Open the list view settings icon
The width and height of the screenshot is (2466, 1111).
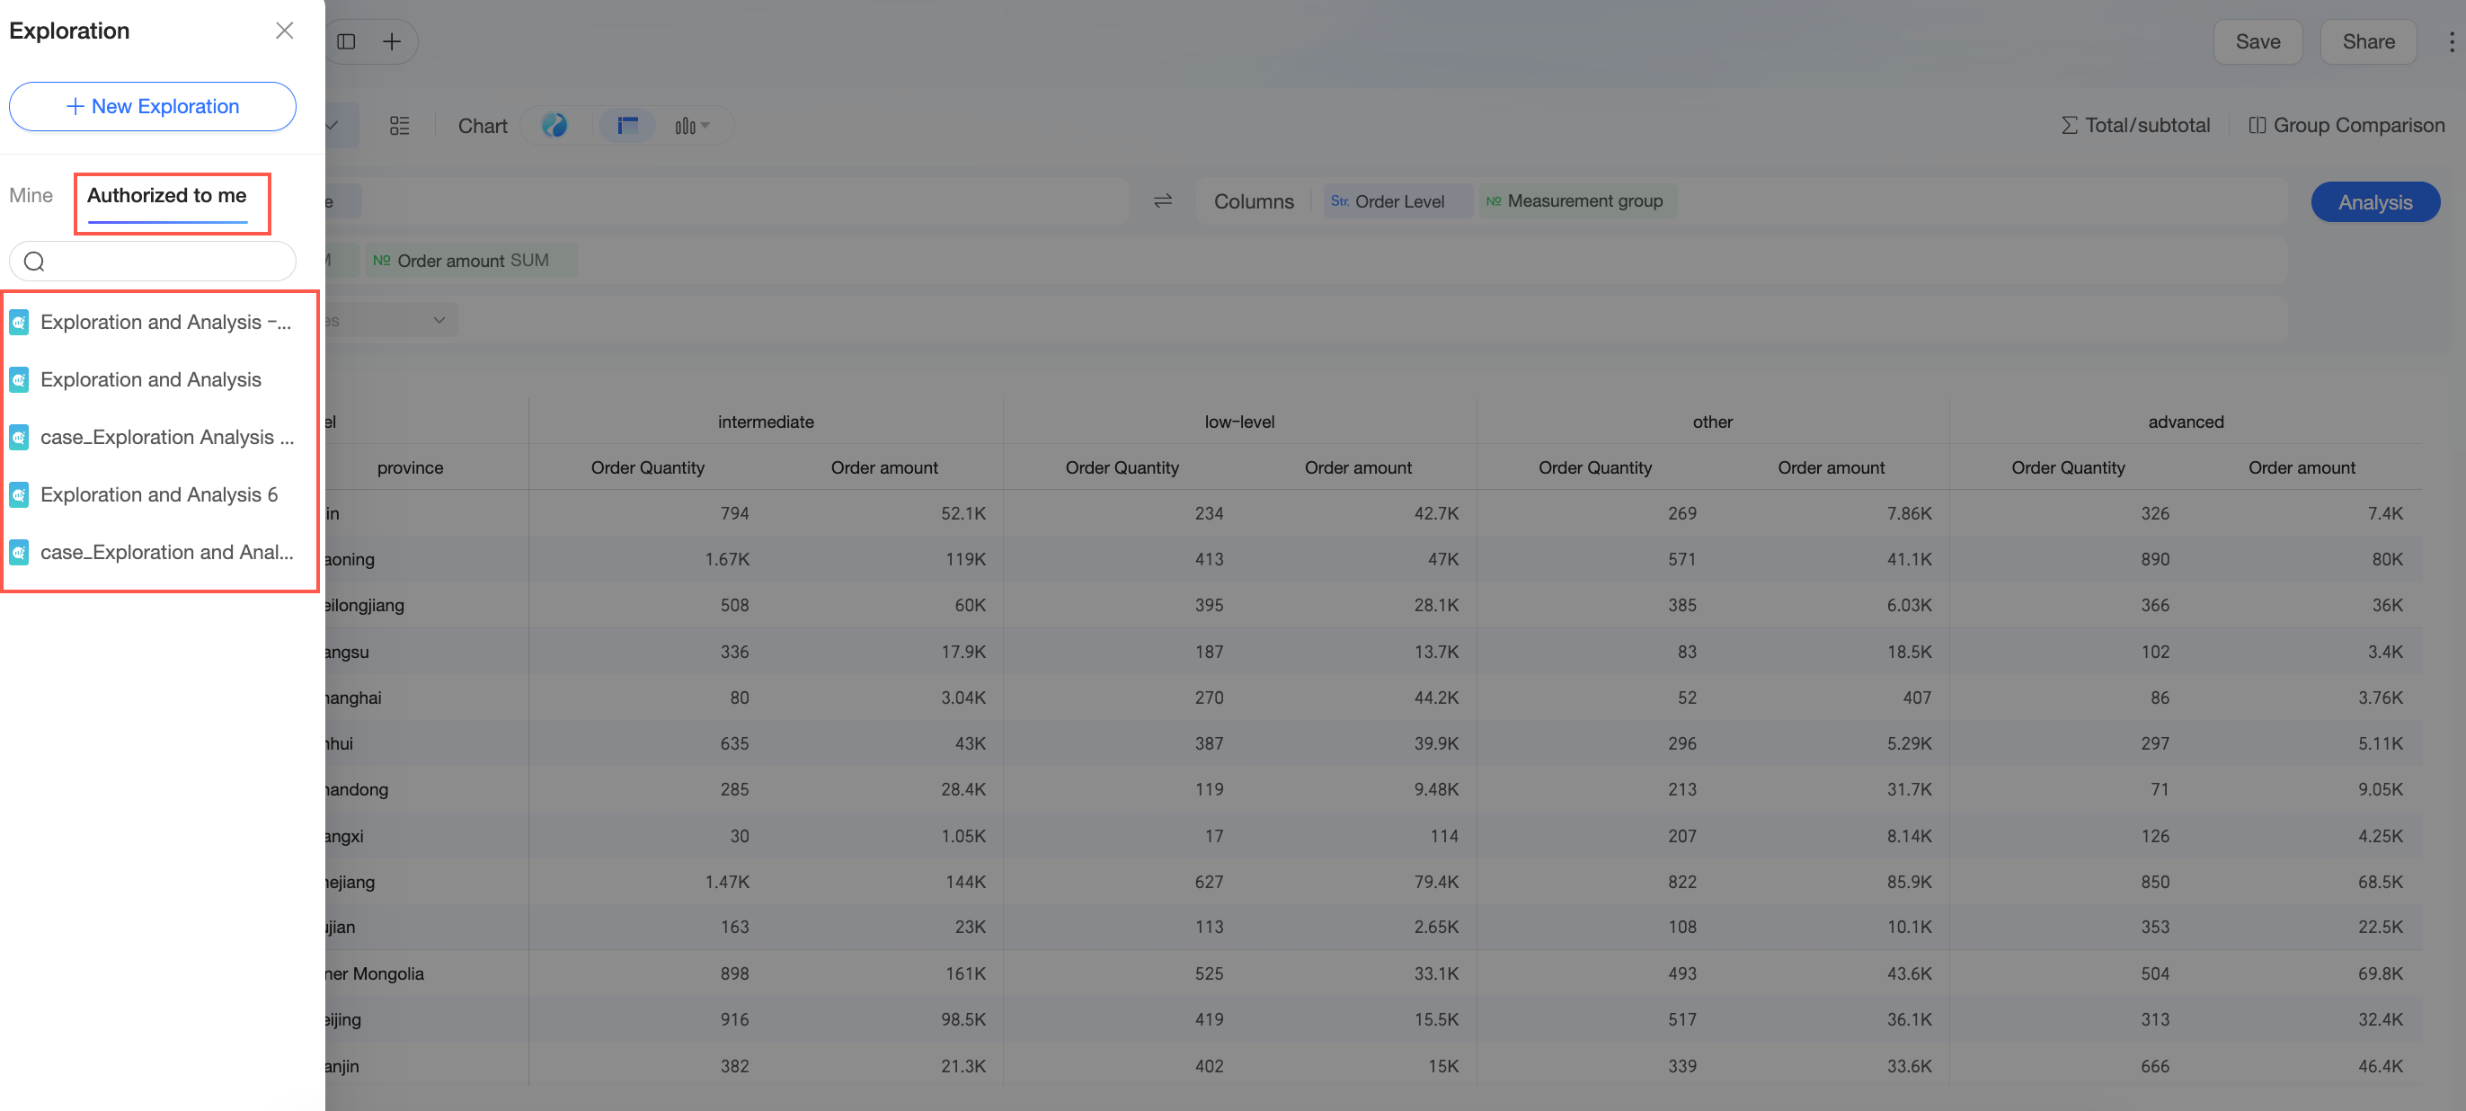pos(399,126)
